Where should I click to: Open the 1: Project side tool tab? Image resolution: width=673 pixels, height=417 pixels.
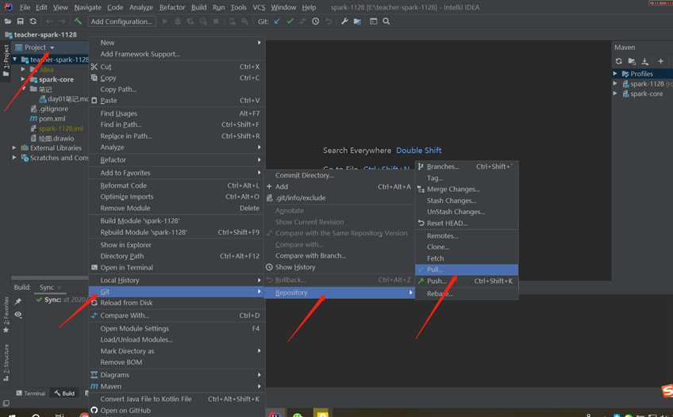6,60
